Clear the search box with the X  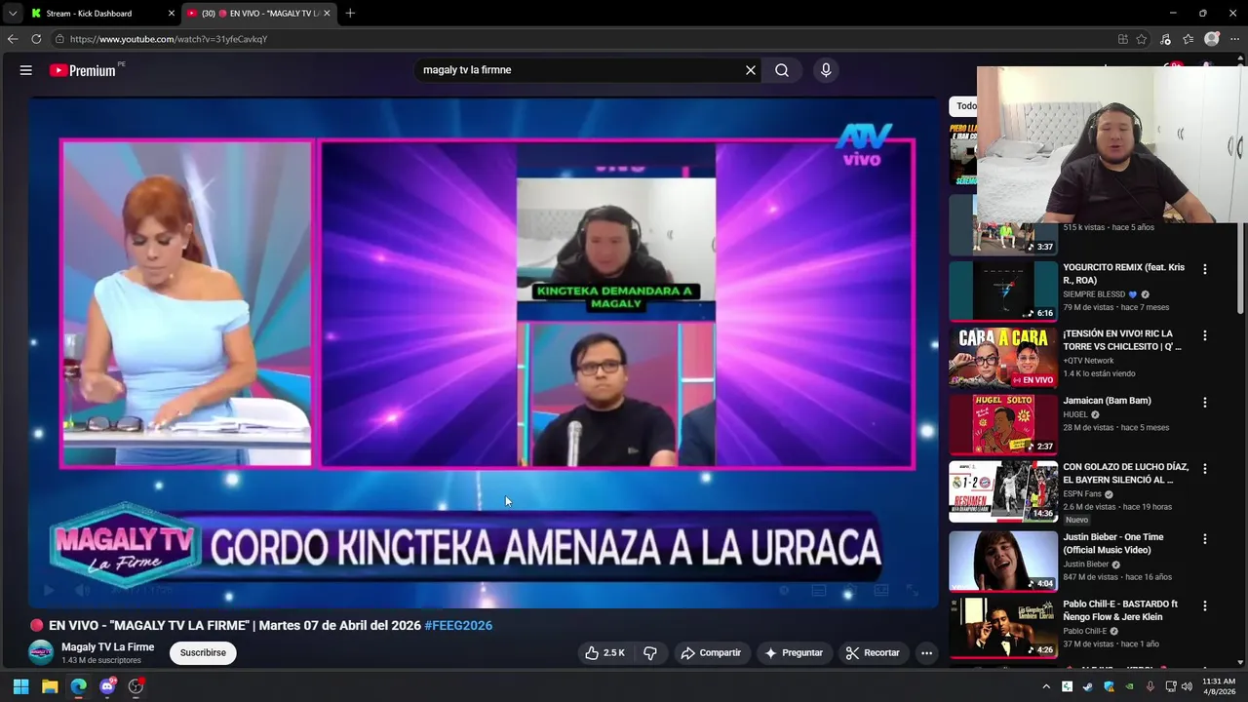pos(751,70)
